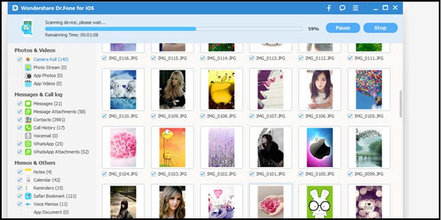441x220 pixels.
Task: Uncheck the Contacts checkbox
Action: coord(19,119)
